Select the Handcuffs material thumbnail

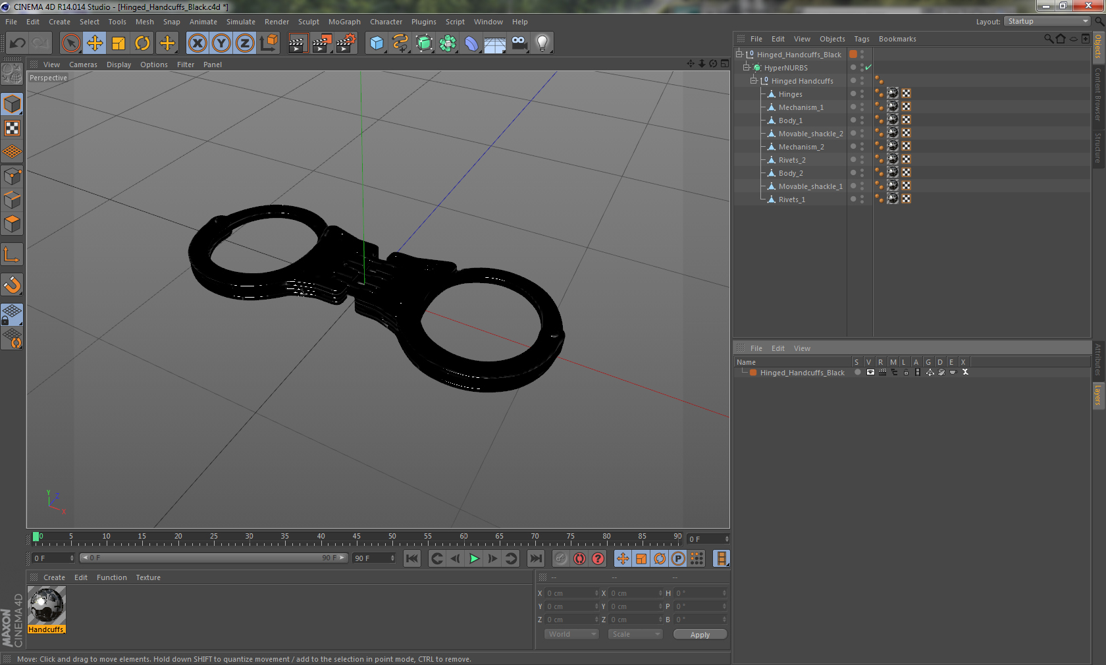coord(47,606)
